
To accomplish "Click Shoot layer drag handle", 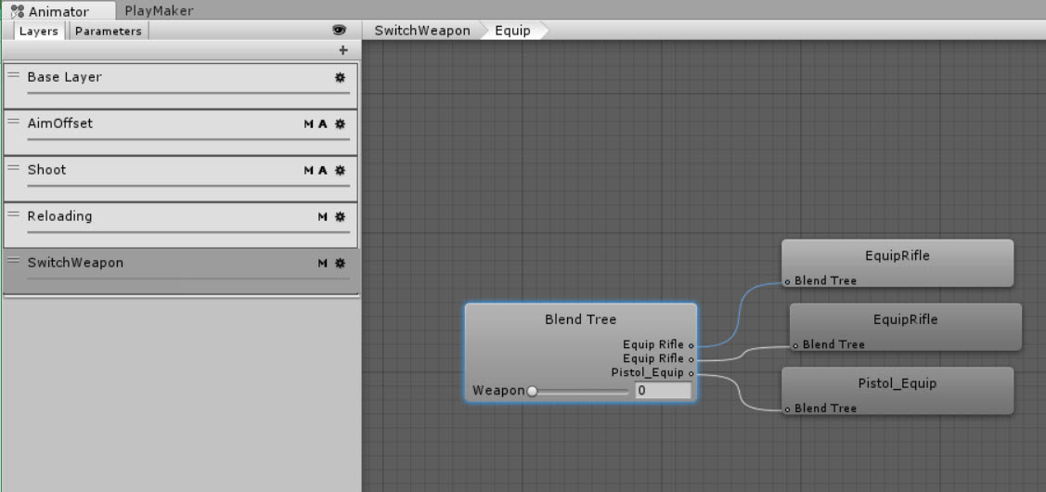I will coord(13,168).
